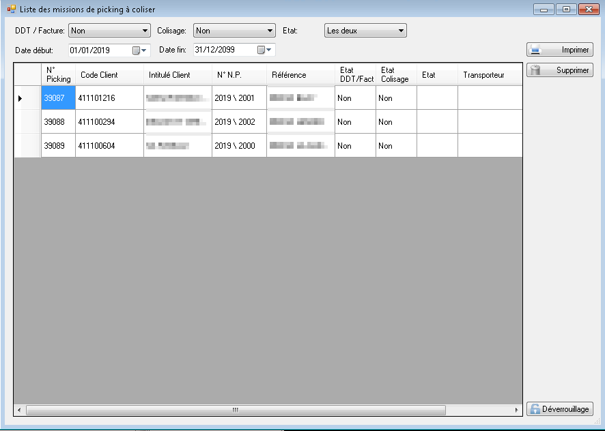This screenshot has height=431, width=605.
Task: Click the Supprimer delete button
Action: (559, 70)
